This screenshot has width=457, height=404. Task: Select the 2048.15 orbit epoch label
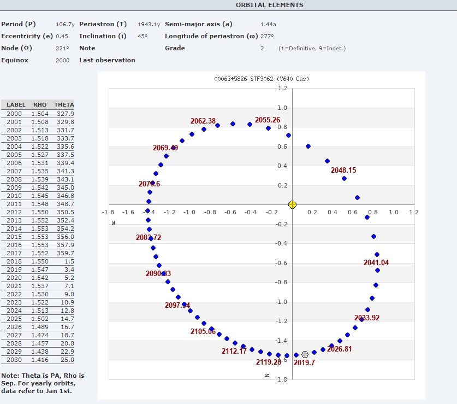point(343,171)
